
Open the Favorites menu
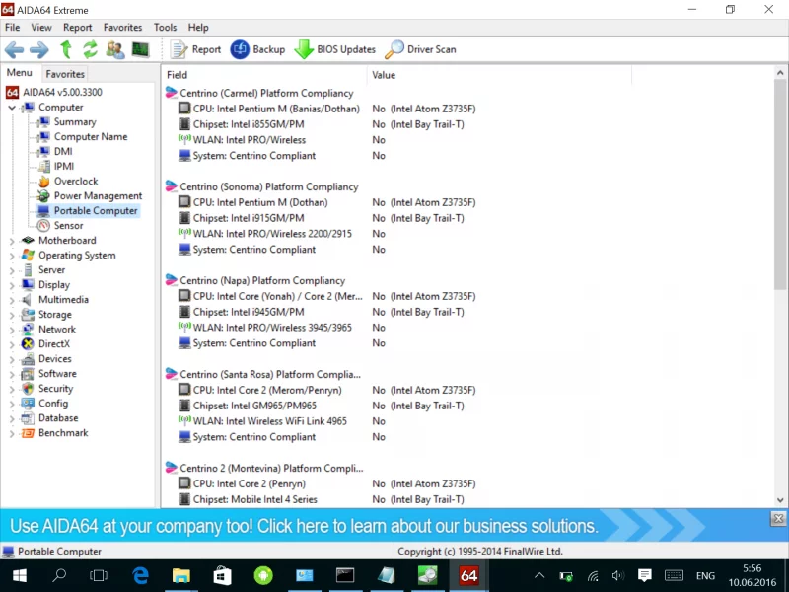(x=122, y=28)
